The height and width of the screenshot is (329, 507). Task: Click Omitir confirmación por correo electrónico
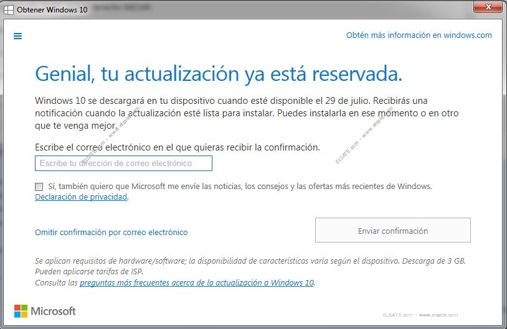pyautogui.click(x=111, y=232)
